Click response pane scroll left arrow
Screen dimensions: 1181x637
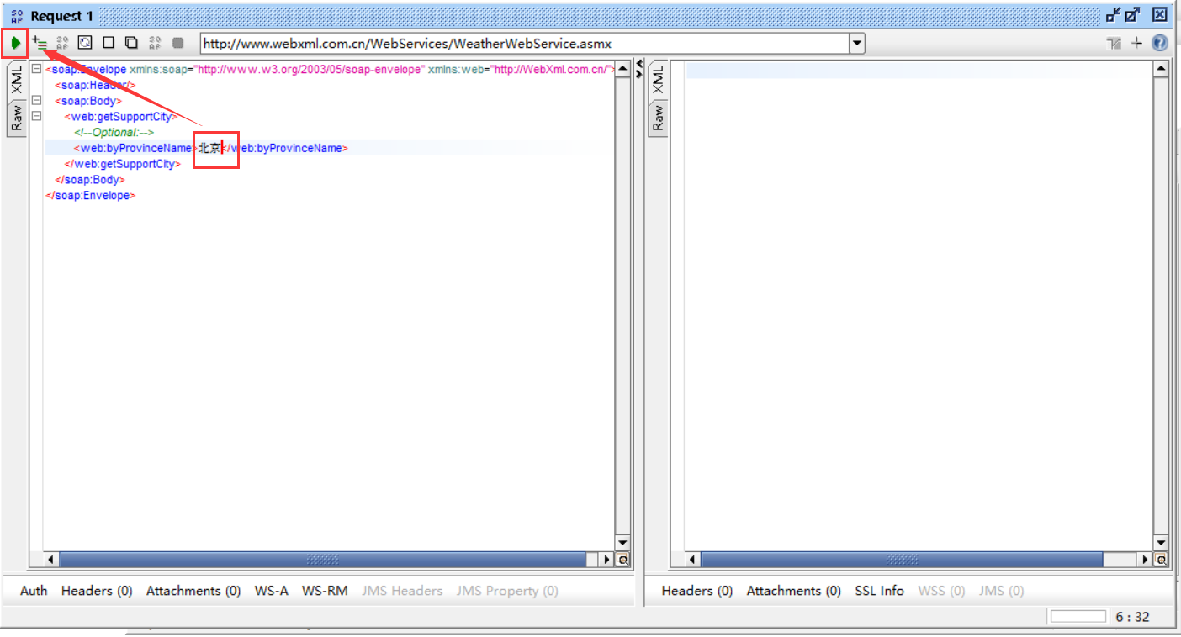tap(692, 559)
